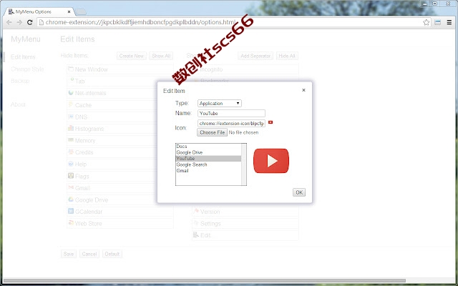Click the Name field containing YouTube
Viewport: 458px width, 286px height.
coord(231,113)
